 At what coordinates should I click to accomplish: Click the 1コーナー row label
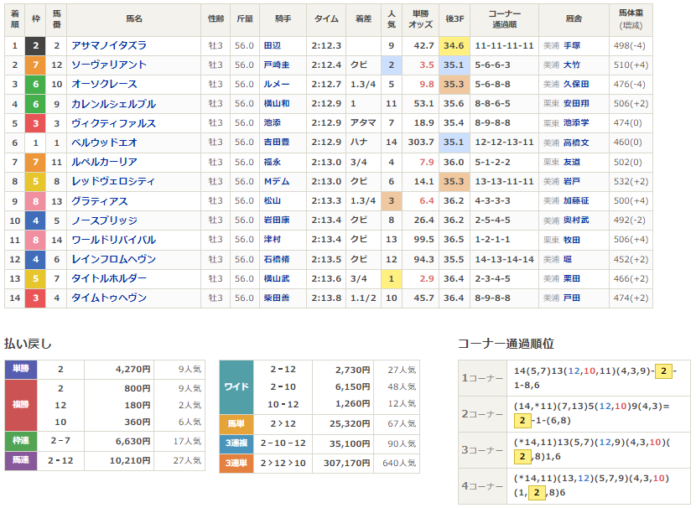click(482, 378)
